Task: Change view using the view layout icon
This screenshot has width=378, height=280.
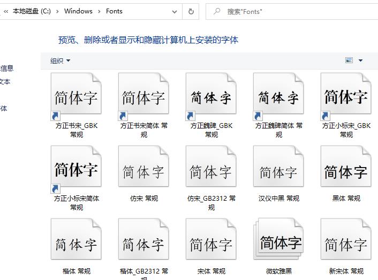Action: (349, 61)
